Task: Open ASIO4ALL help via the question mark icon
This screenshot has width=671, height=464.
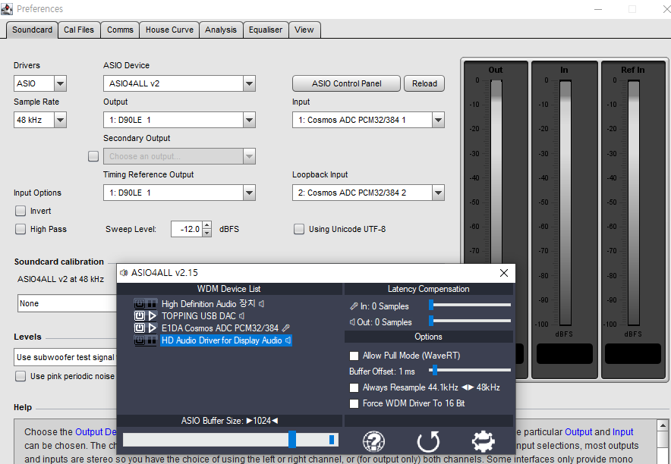Action: tap(373, 441)
